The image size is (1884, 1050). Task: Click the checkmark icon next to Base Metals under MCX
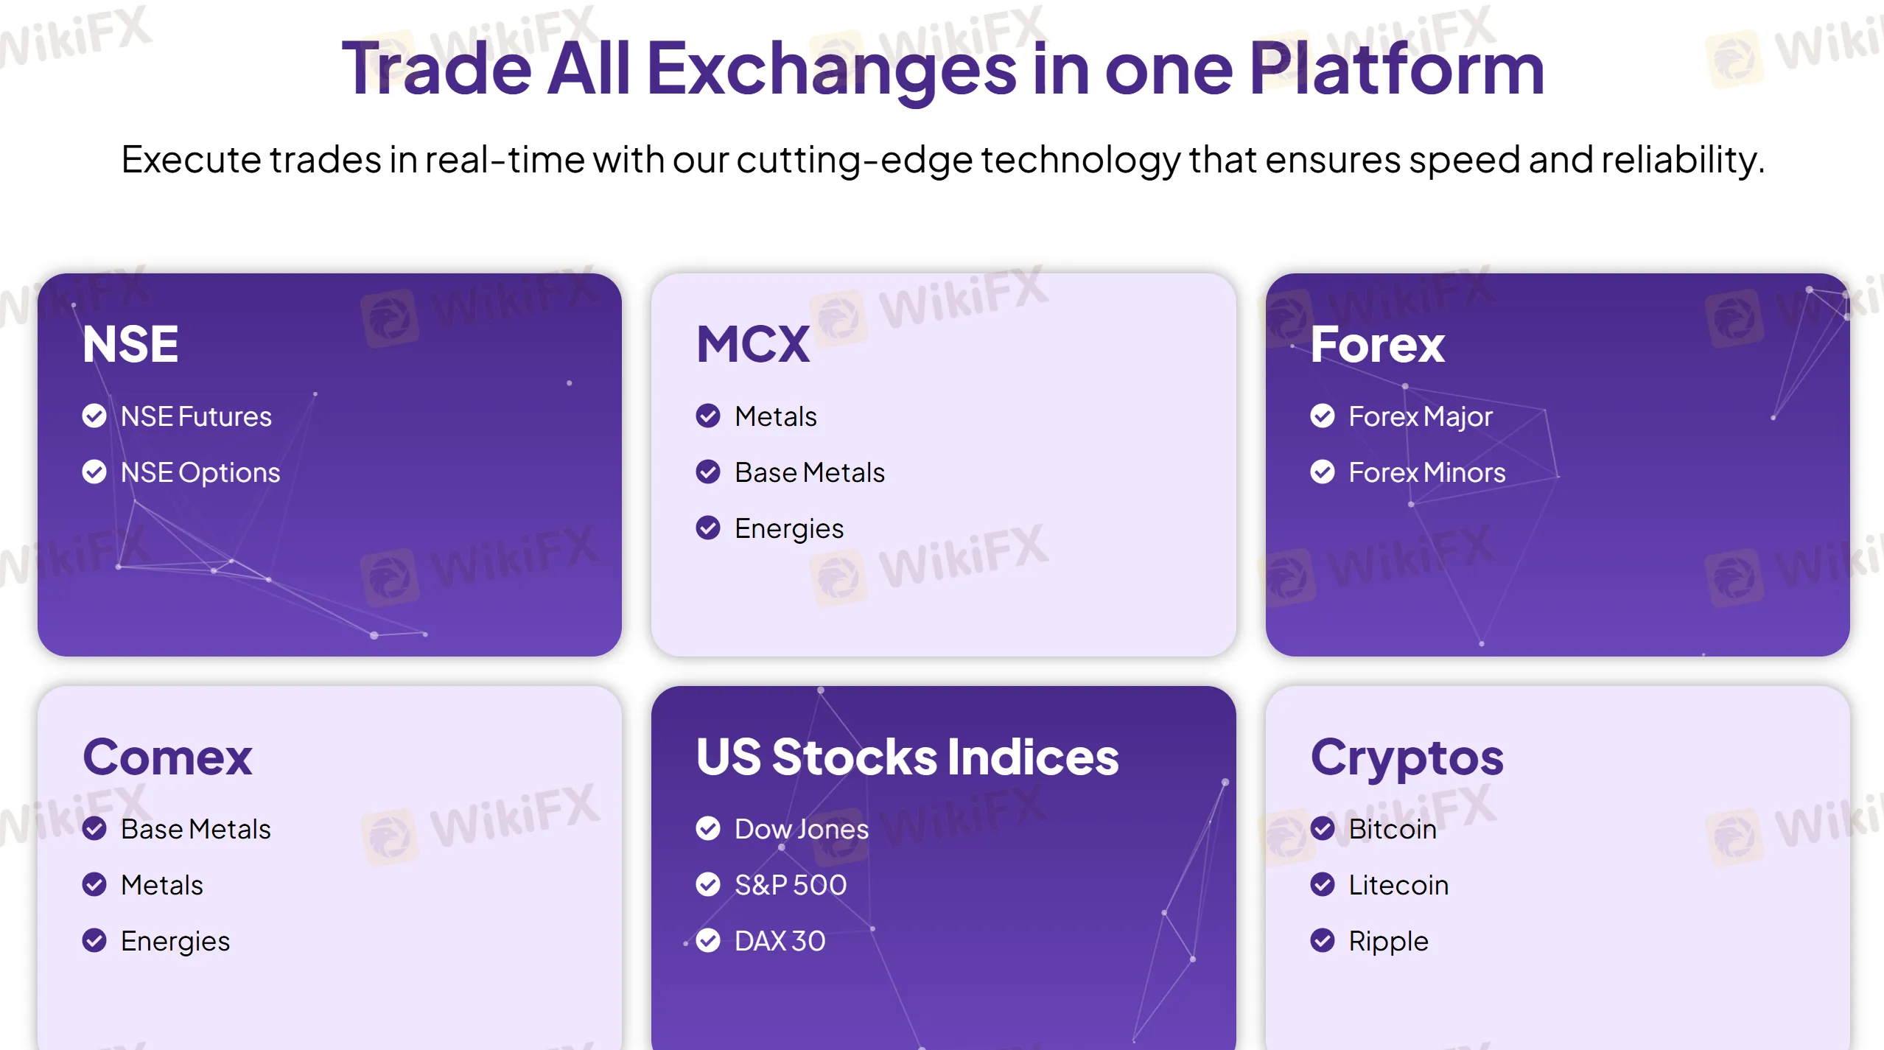tap(708, 472)
